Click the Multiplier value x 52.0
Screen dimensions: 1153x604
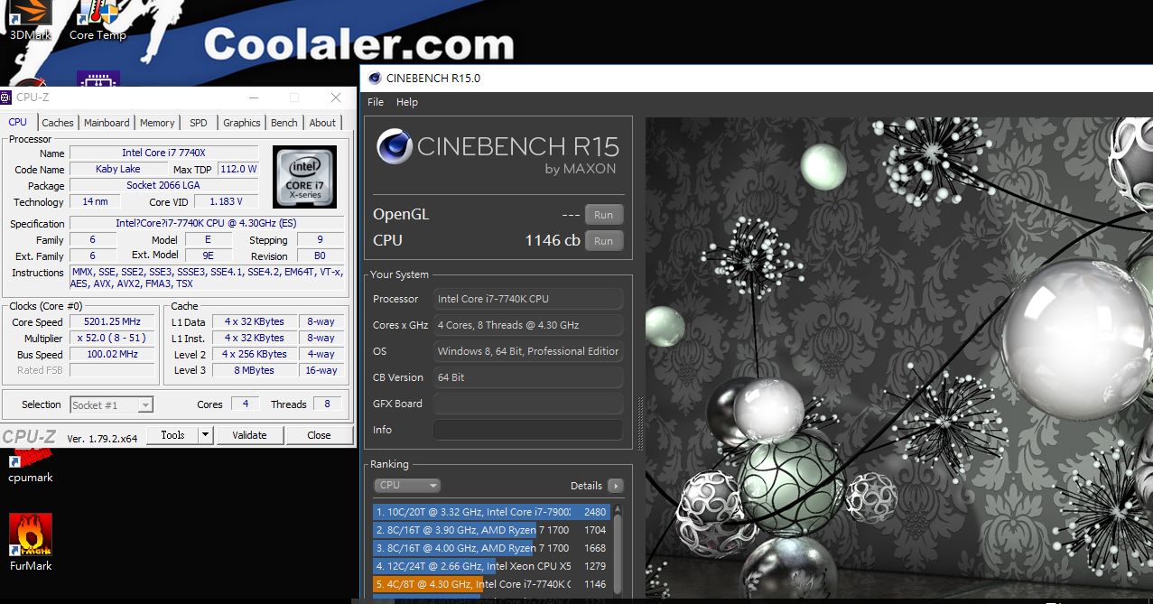pos(114,339)
